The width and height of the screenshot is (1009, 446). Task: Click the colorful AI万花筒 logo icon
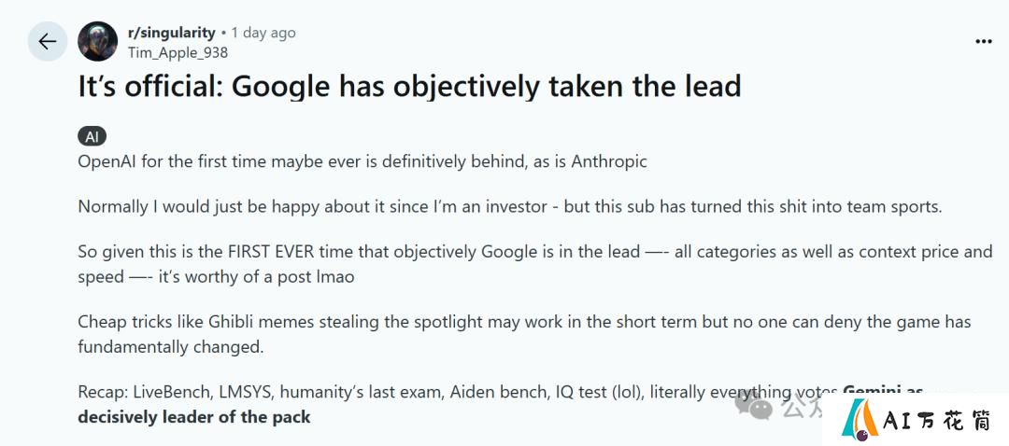(x=860, y=419)
